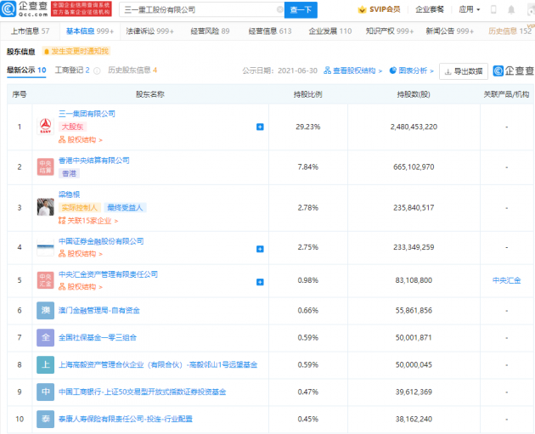Expand the 中国证券金融 row plus icon
Image resolution: width=535 pixels, height=434 pixels.
click(260, 247)
